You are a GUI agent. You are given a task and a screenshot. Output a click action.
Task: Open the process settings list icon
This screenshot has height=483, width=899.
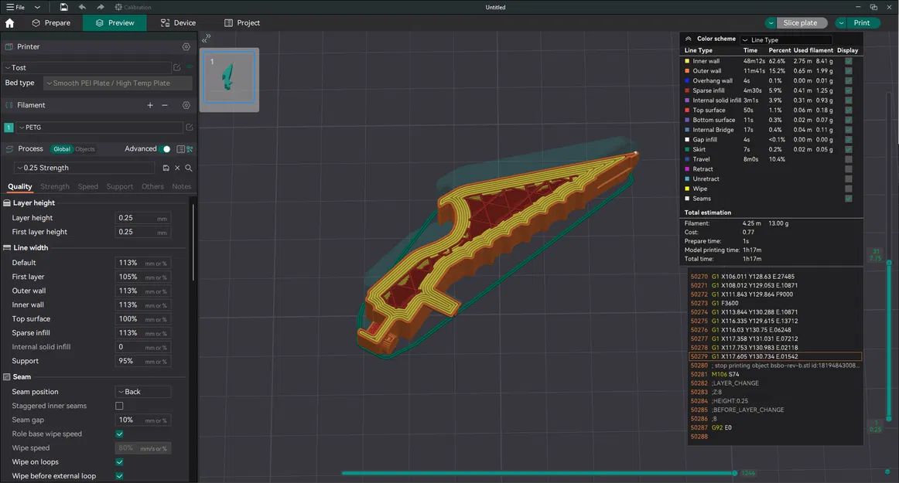[180, 149]
